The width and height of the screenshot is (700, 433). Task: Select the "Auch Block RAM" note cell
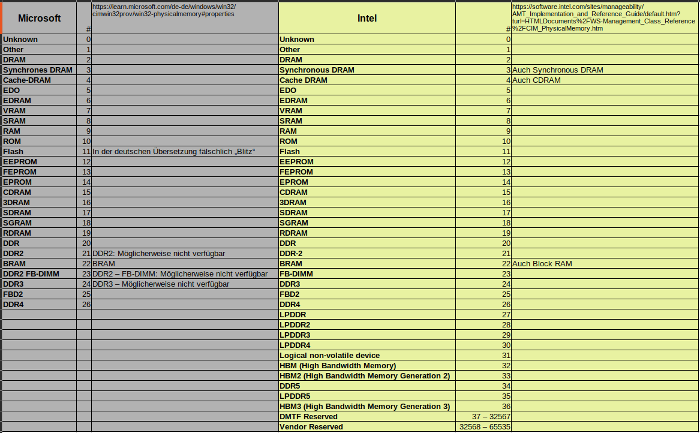[542, 264]
